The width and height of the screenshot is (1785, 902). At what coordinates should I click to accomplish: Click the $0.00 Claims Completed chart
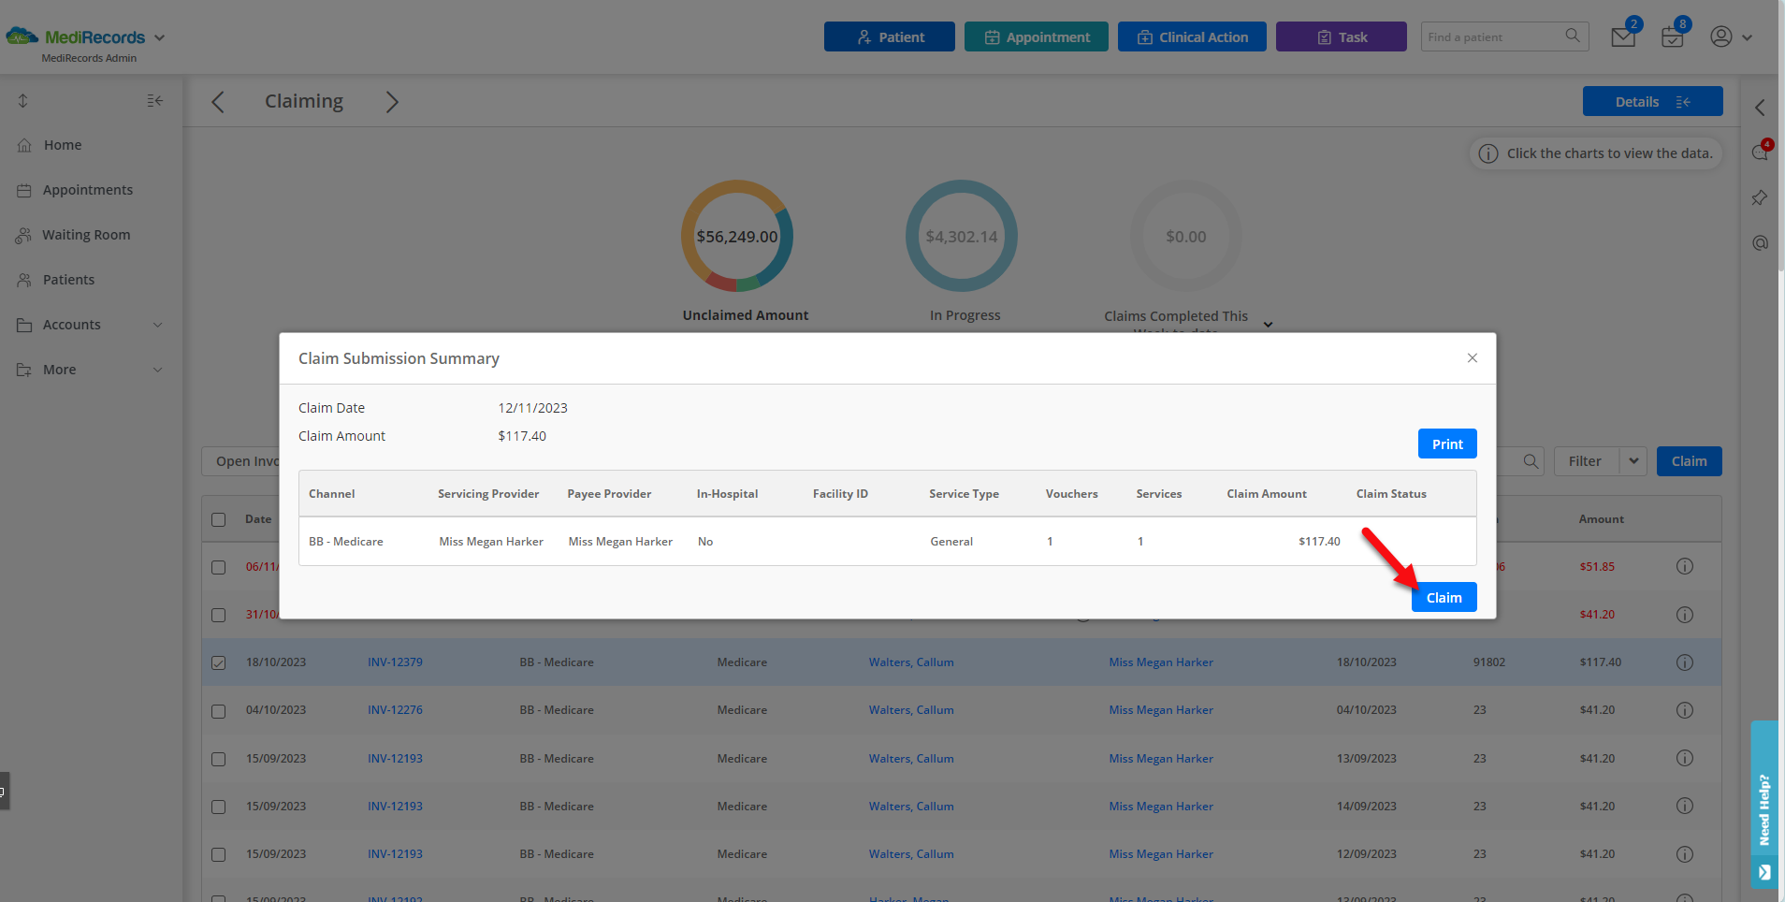[1186, 236]
